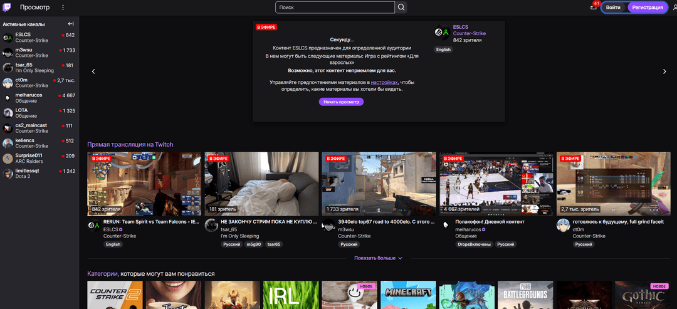
Task: Click English tag under ESLCS stream card
Action: (x=113, y=244)
